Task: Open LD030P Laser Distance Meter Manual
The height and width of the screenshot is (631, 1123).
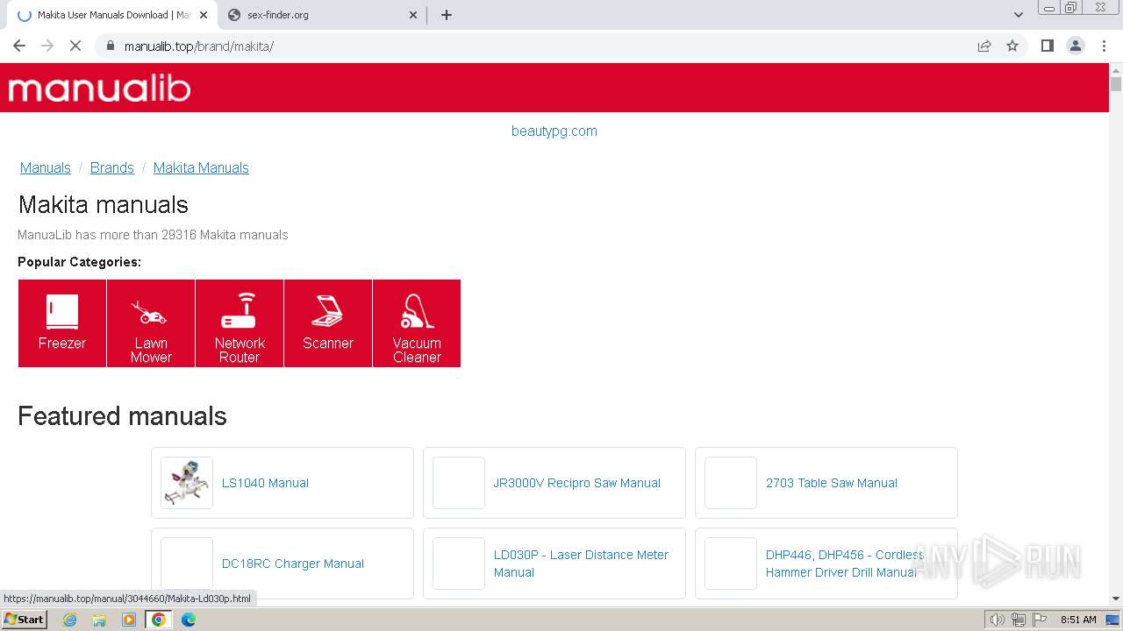Action: click(581, 564)
